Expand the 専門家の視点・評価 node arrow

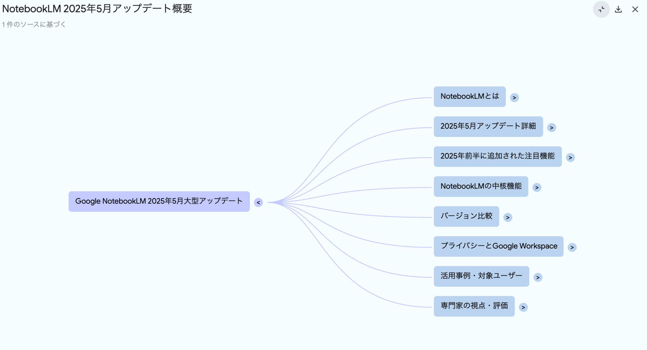pyautogui.click(x=523, y=307)
